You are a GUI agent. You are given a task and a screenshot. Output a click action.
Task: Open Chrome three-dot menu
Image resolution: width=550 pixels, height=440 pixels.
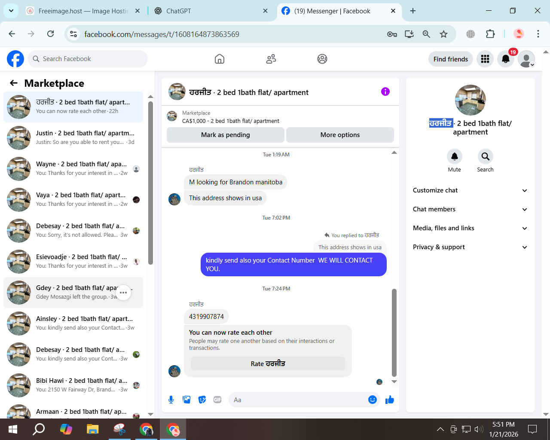click(x=538, y=34)
